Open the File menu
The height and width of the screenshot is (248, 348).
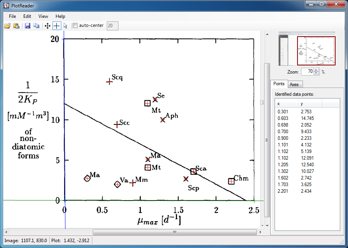coord(12,16)
